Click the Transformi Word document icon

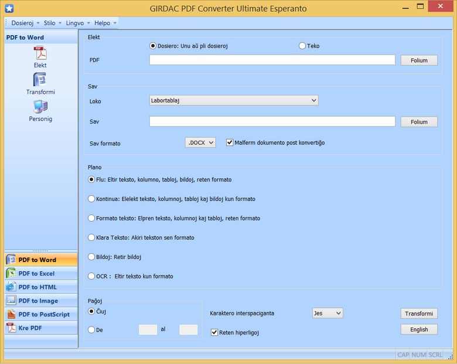pyautogui.click(x=40, y=79)
